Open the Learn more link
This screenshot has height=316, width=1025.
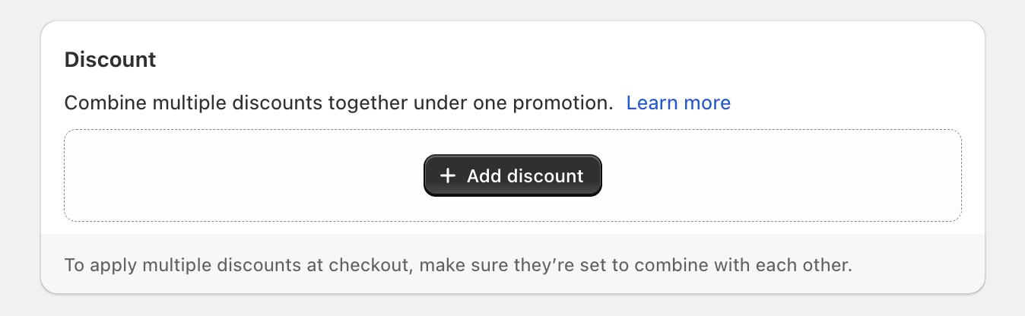coord(678,103)
